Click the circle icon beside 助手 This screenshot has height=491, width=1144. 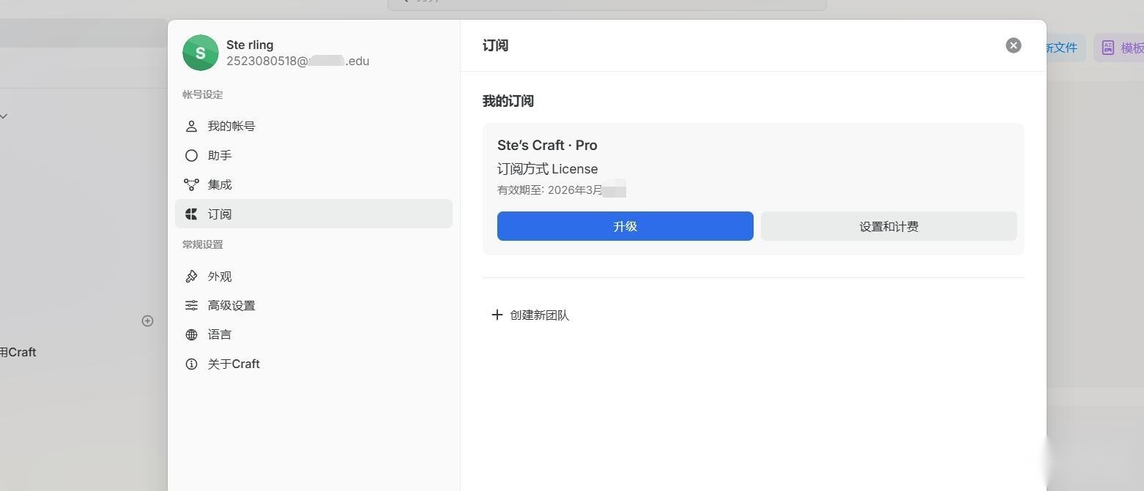coord(191,155)
